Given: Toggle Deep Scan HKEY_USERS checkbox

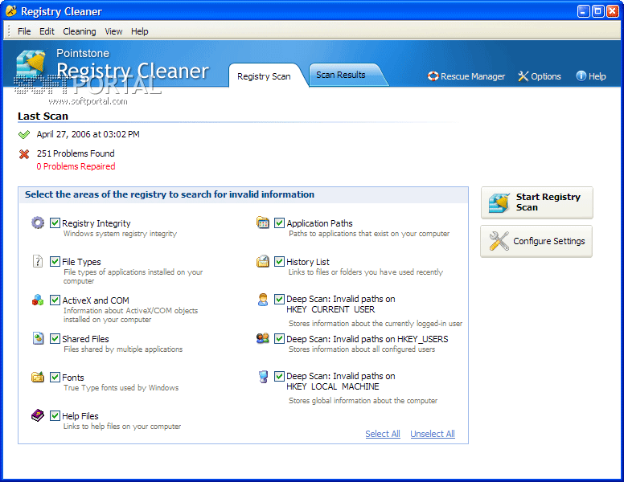Looking at the screenshot, I should click(x=279, y=338).
